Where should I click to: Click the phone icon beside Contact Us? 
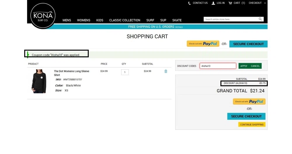[x=190, y=3]
